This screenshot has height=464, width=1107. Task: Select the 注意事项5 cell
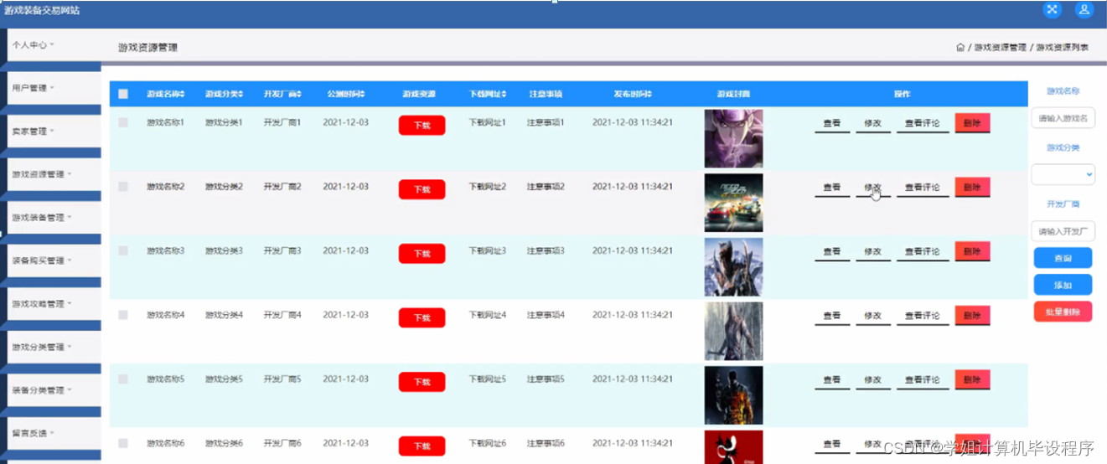(546, 379)
